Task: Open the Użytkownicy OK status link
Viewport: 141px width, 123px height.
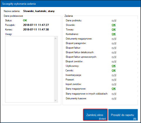Action: (x=114, y=66)
